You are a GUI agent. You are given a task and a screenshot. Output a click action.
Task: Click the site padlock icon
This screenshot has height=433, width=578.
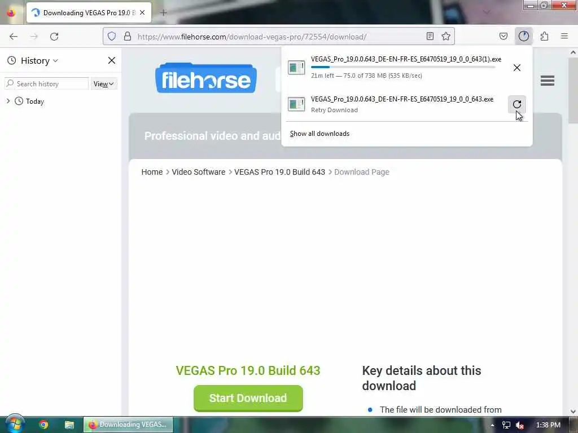[128, 37]
